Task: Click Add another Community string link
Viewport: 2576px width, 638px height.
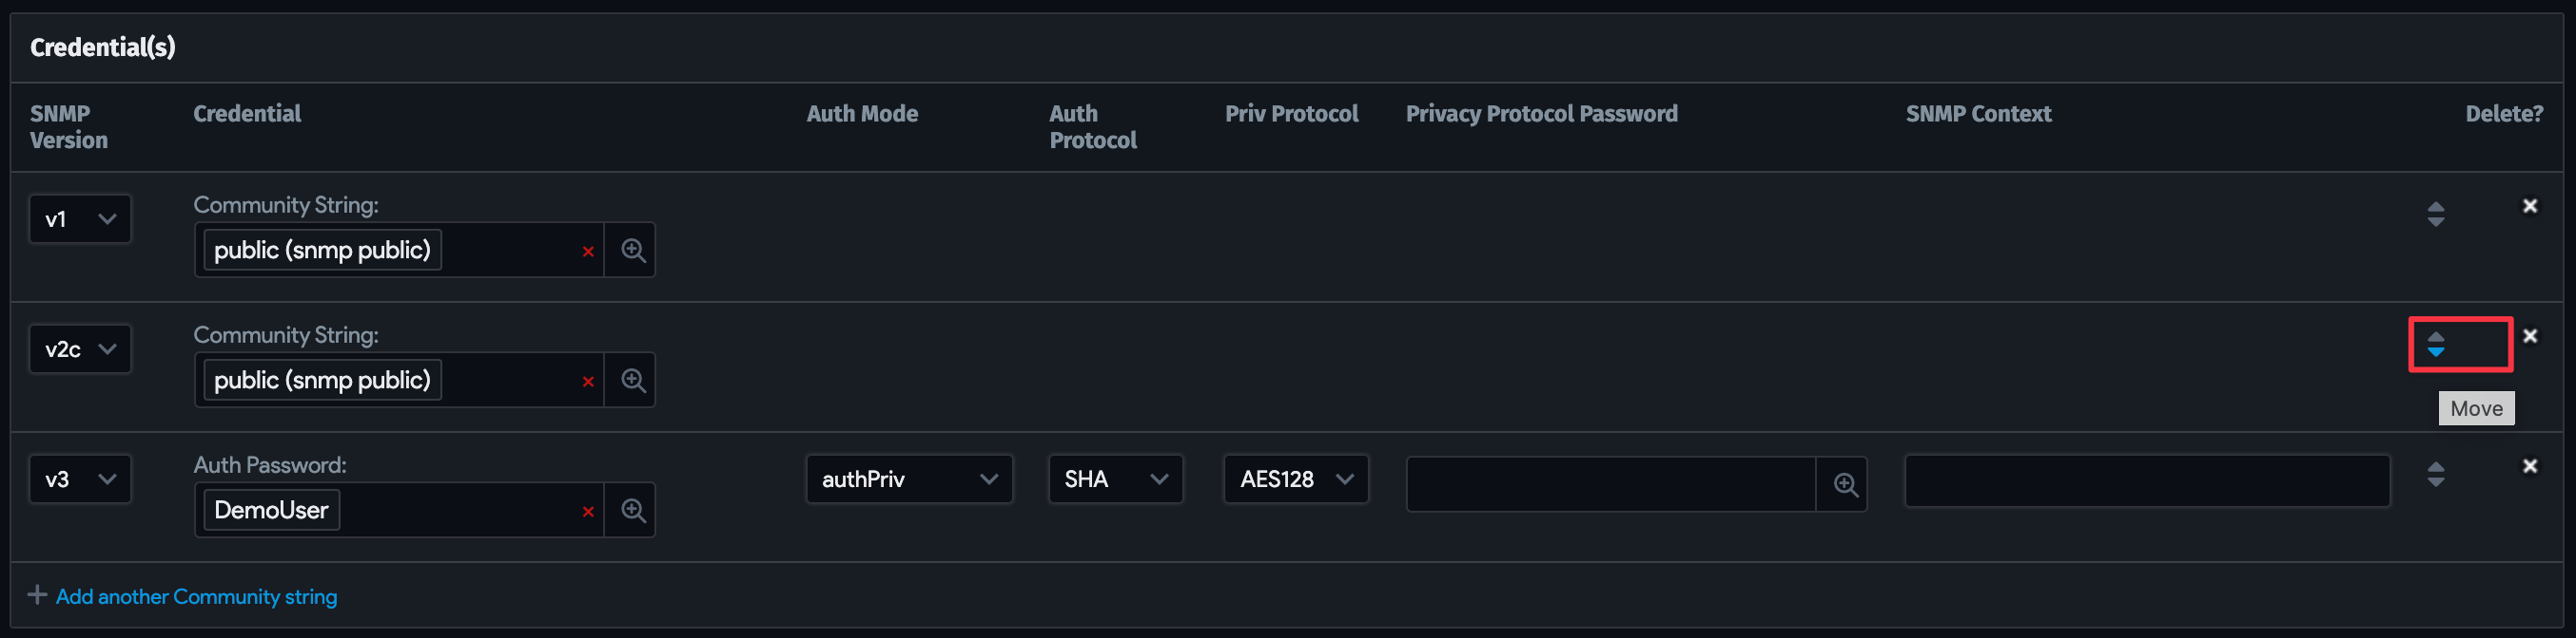Action: click(196, 596)
